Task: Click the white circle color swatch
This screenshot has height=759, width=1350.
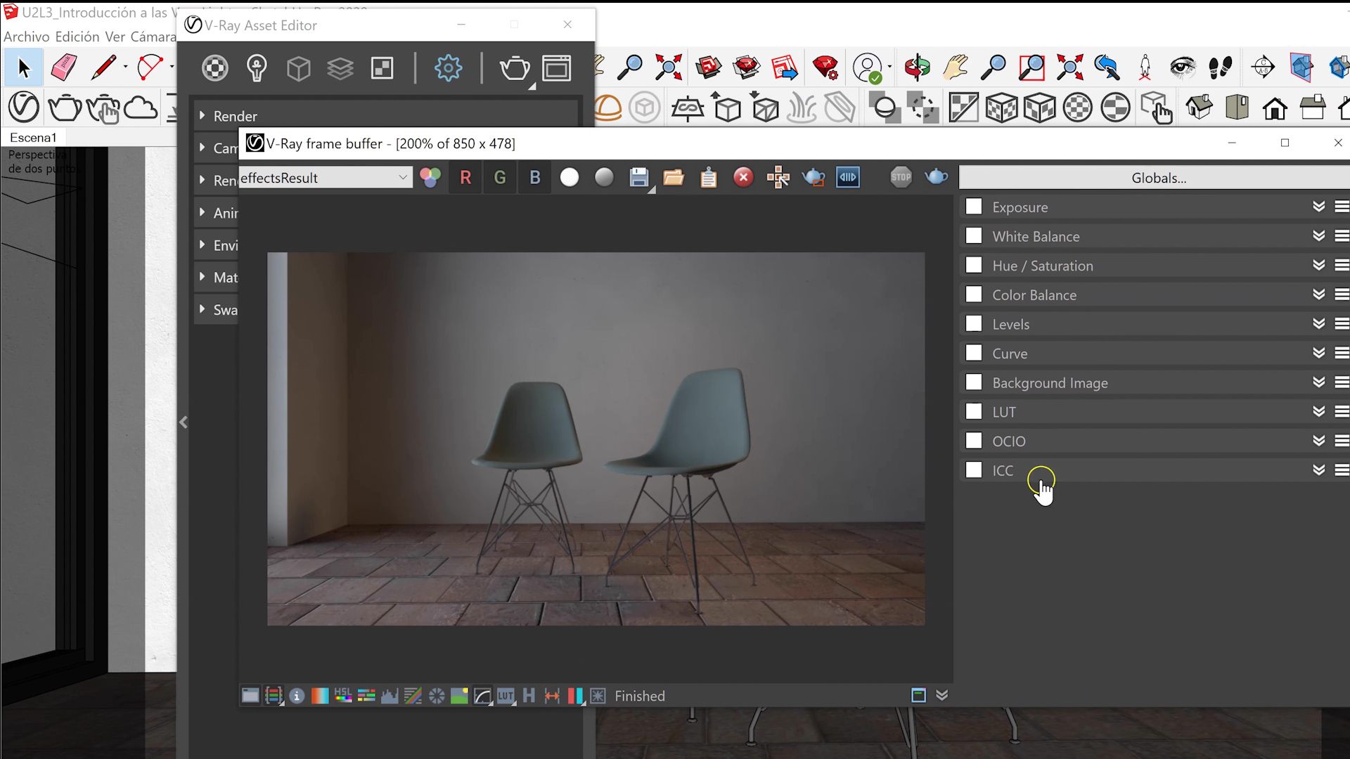Action: pyautogui.click(x=570, y=178)
